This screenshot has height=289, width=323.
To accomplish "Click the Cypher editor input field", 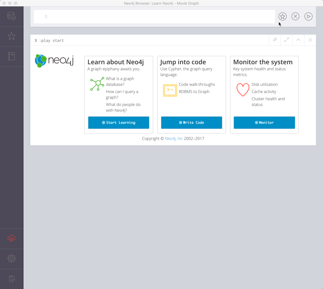I will tap(154, 16).
